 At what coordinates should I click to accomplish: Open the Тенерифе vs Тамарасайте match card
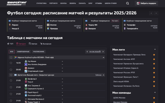click(140, 25)
